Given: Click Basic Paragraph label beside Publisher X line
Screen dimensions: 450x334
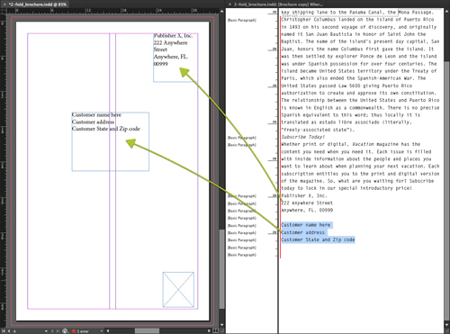Looking at the screenshot, I should pyautogui.click(x=242, y=196).
